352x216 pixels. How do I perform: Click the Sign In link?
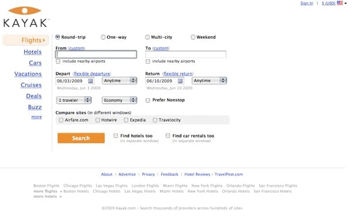tap(307, 3)
